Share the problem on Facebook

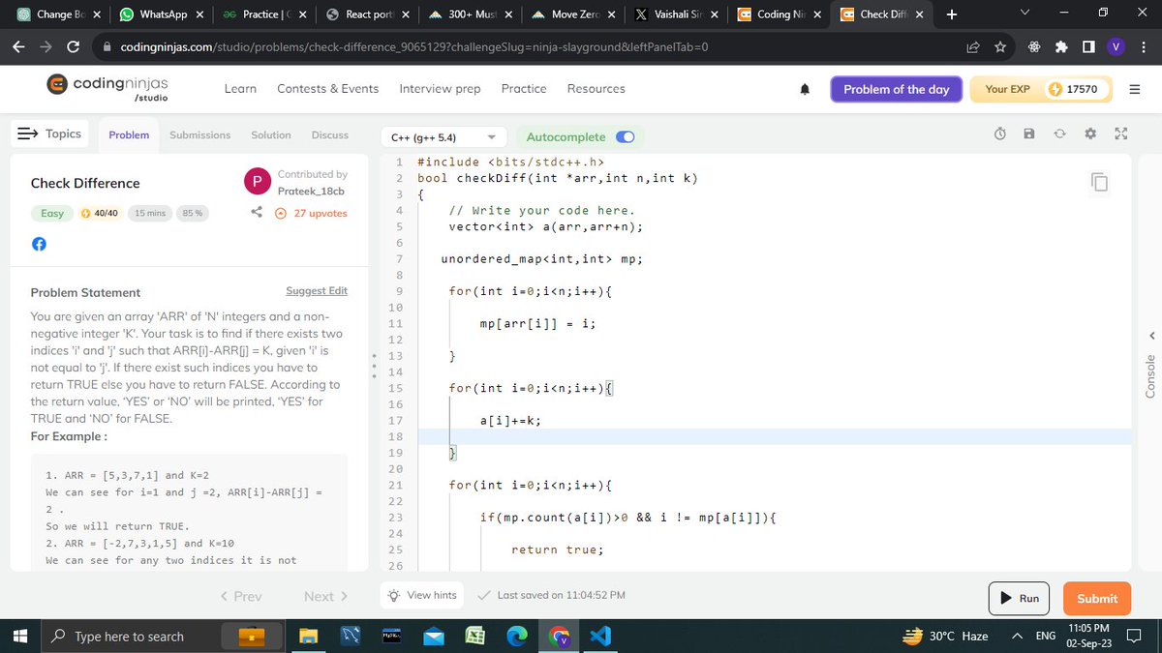pos(39,244)
